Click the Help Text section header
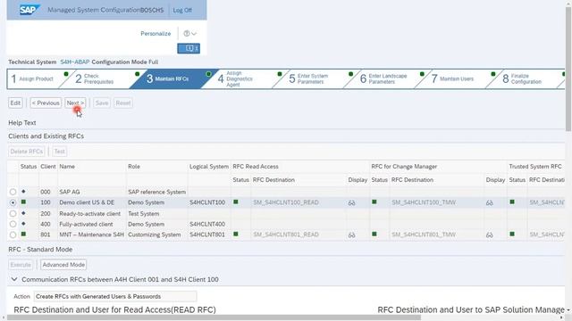The height and width of the screenshot is (321, 572). coord(21,123)
